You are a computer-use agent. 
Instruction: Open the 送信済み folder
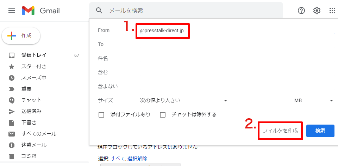(x=31, y=111)
